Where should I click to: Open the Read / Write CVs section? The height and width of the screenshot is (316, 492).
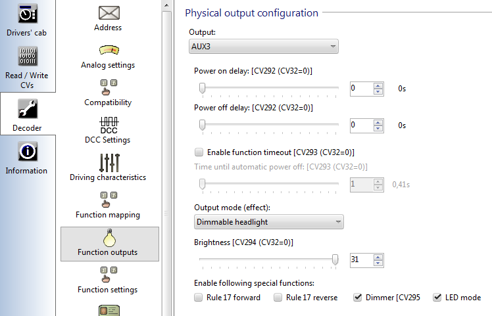(x=28, y=67)
